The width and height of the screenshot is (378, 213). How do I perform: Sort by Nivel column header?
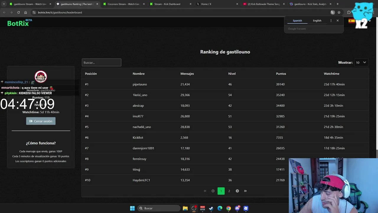click(232, 74)
